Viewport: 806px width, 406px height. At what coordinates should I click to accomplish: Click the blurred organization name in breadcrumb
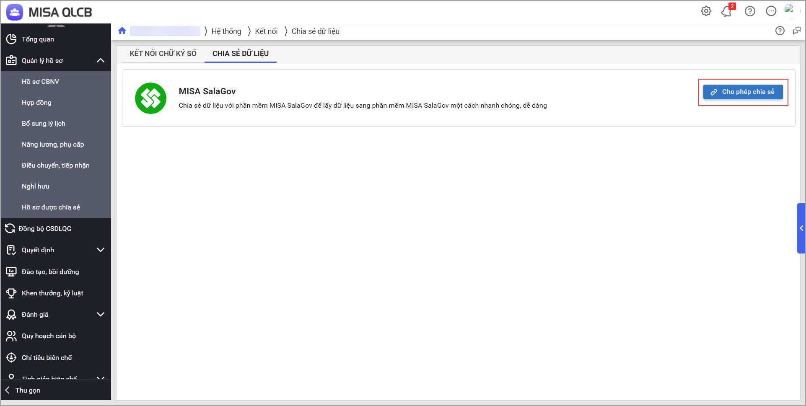pos(165,31)
